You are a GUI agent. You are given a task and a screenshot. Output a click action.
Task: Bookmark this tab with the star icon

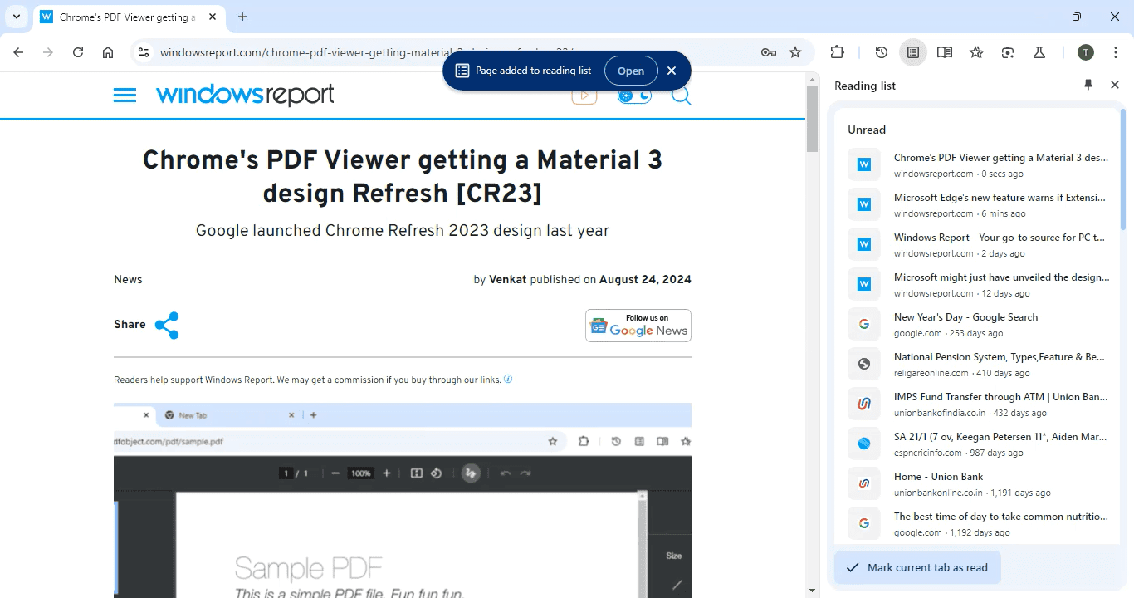[795, 52]
